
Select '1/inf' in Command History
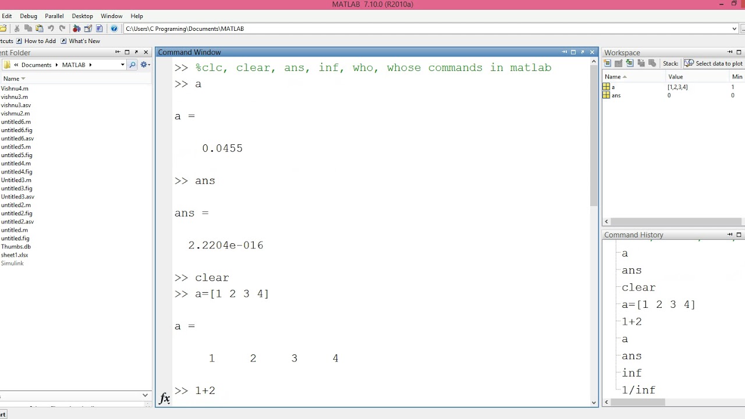[x=638, y=390]
